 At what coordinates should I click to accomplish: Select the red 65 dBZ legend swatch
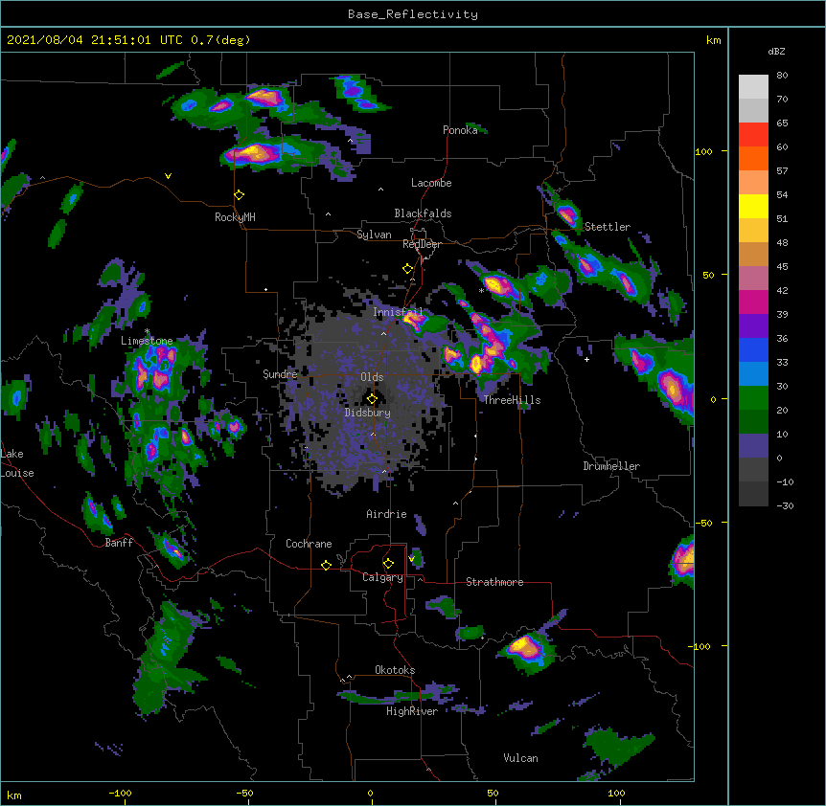pos(753,134)
